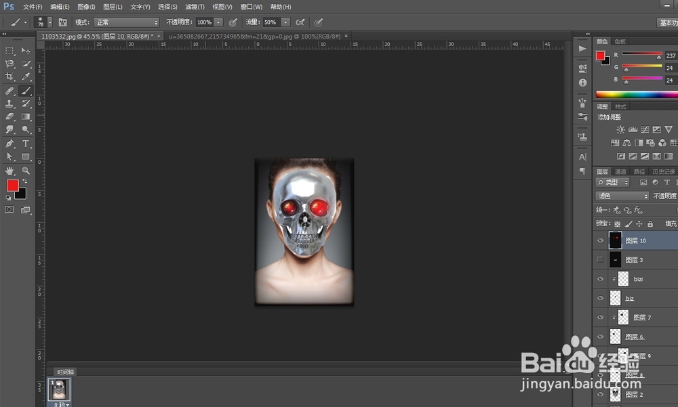Show hidden layer 图层 3
The height and width of the screenshot is (407, 678).
pos(600,259)
